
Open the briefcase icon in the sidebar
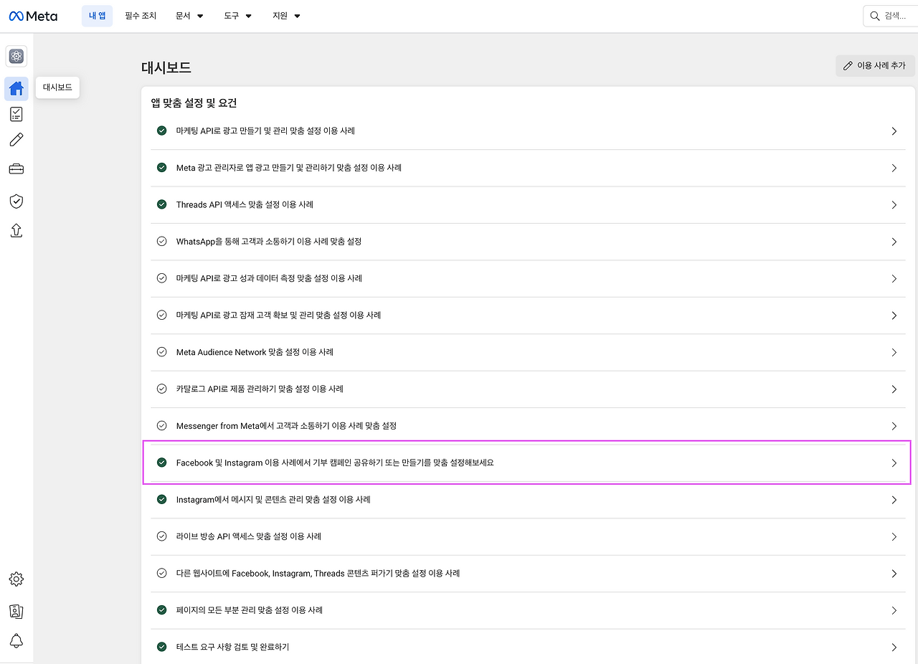tap(16, 169)
